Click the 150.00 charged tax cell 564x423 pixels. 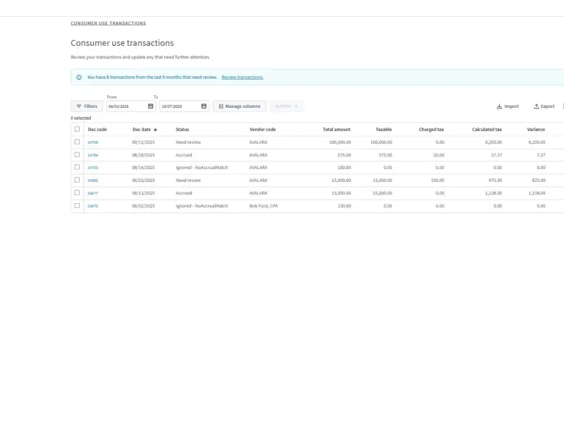point(438,180)
